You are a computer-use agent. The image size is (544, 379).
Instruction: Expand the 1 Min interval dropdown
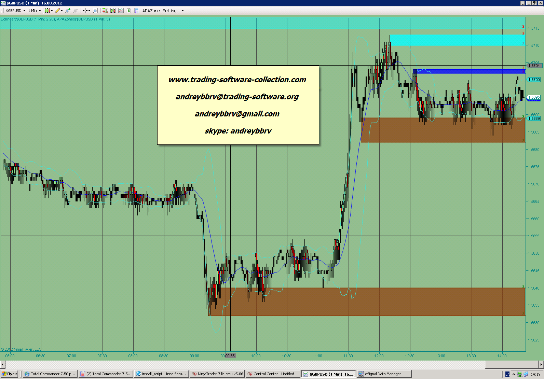(x=40, y=11)
